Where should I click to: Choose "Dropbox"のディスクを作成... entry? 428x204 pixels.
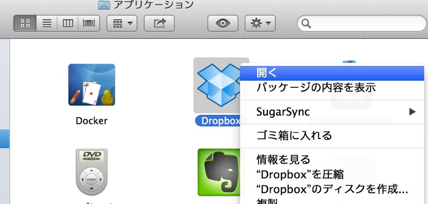click(x=332, y=189)
